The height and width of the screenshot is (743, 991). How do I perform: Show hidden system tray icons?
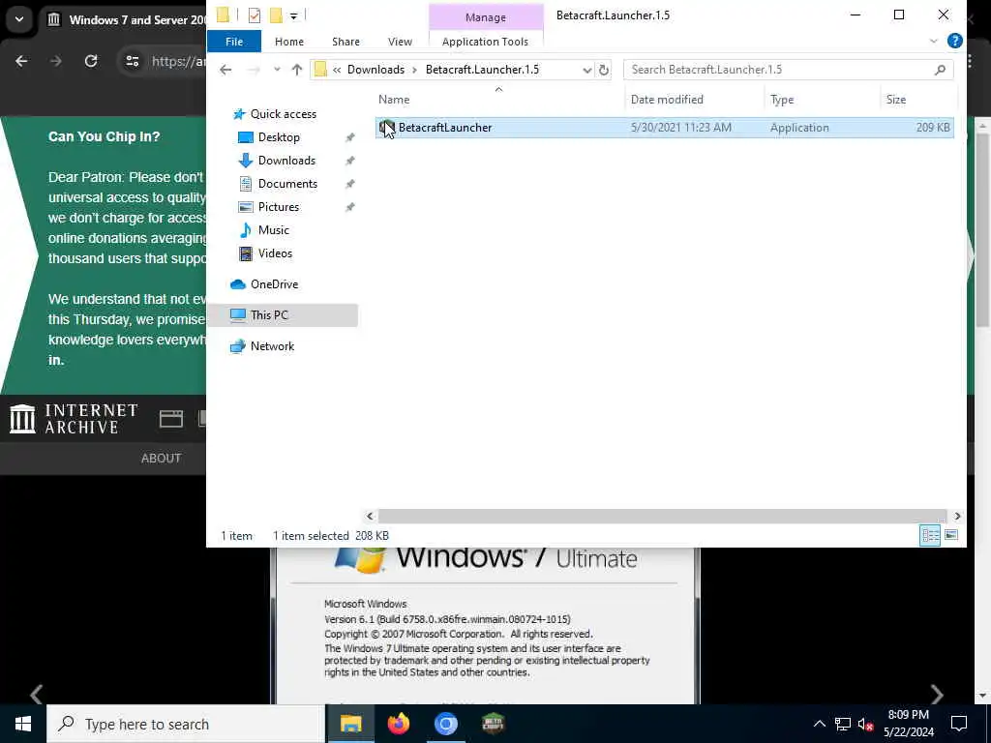[819, 724]
